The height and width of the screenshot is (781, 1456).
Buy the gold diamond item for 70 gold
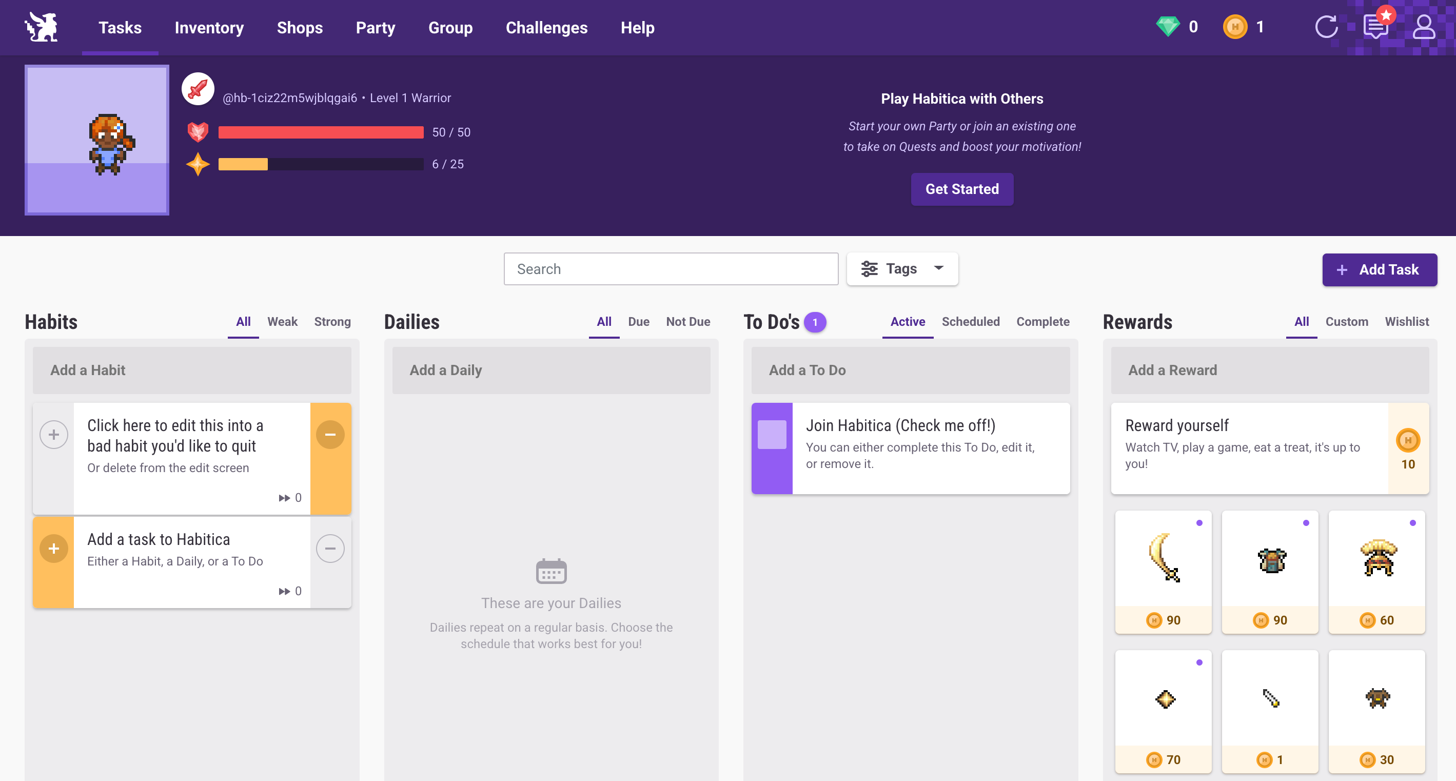[x=1163, y=711]
